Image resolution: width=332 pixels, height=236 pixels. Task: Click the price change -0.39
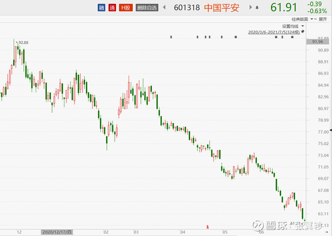coord(314,4)
